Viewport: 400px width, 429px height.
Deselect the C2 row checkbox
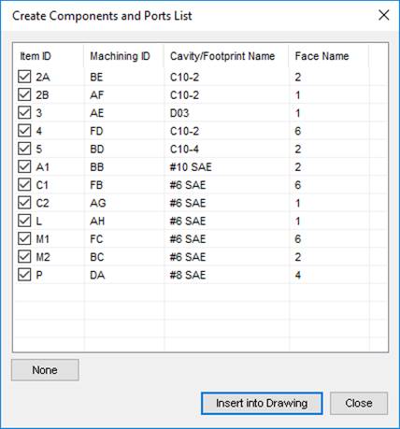coord(24,203)
